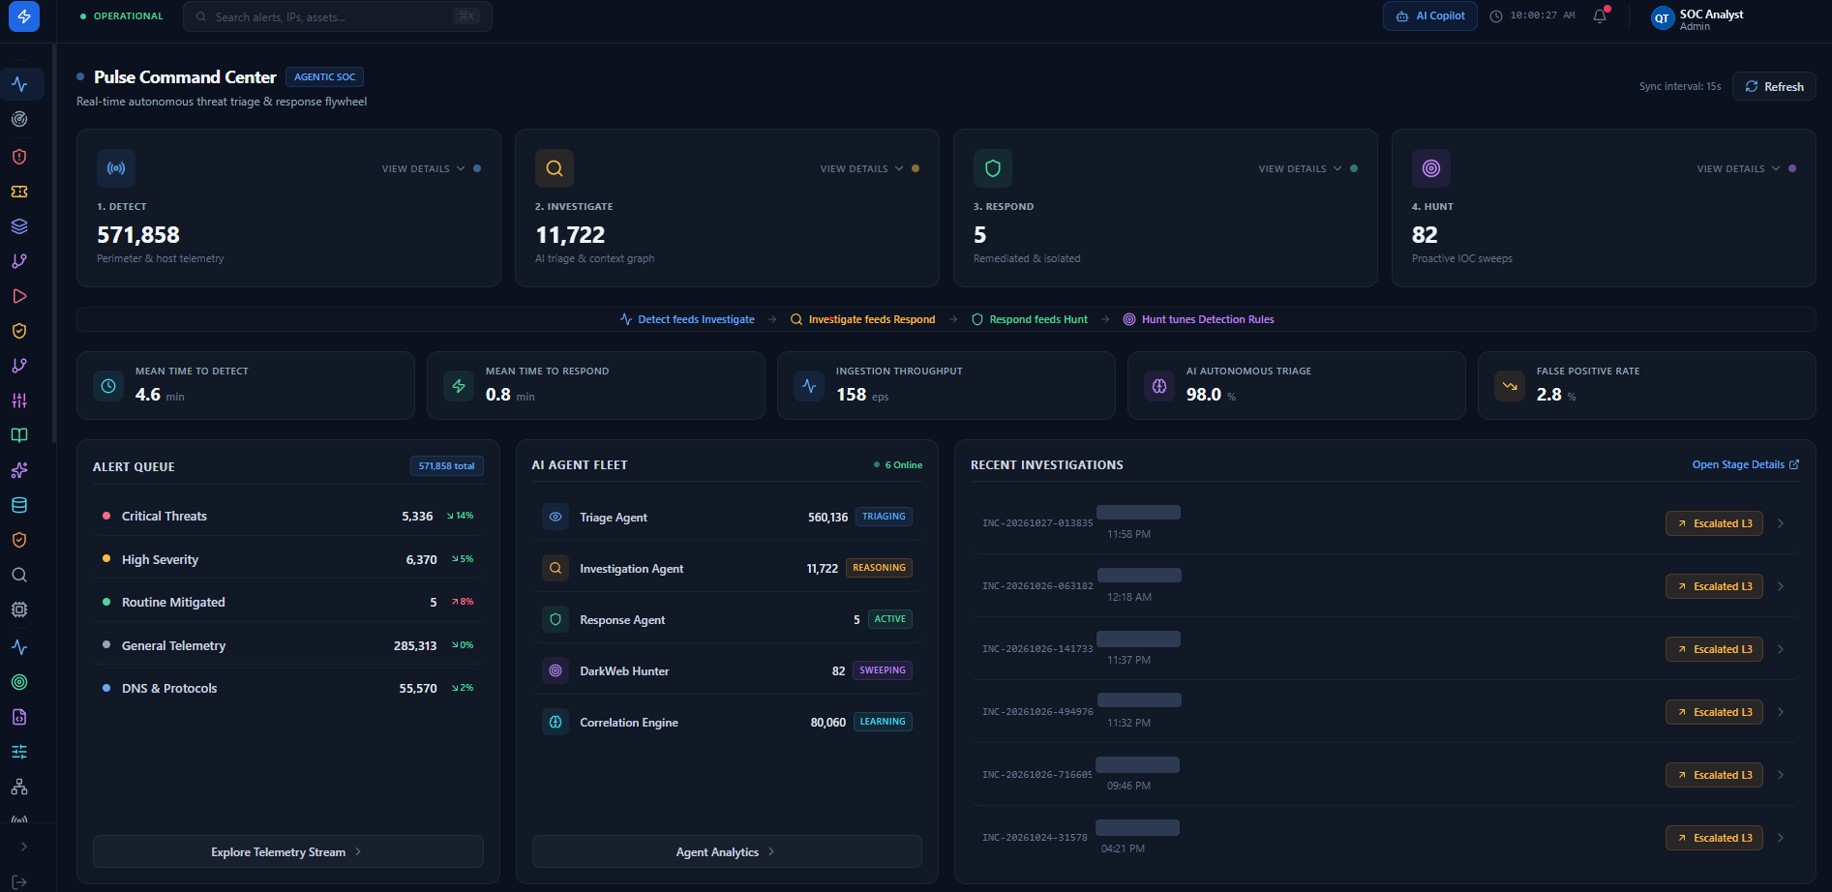Open investigation INC-20261026-063182 chevron
This screenshot has width=1832, height=892.
point(1781,586)
